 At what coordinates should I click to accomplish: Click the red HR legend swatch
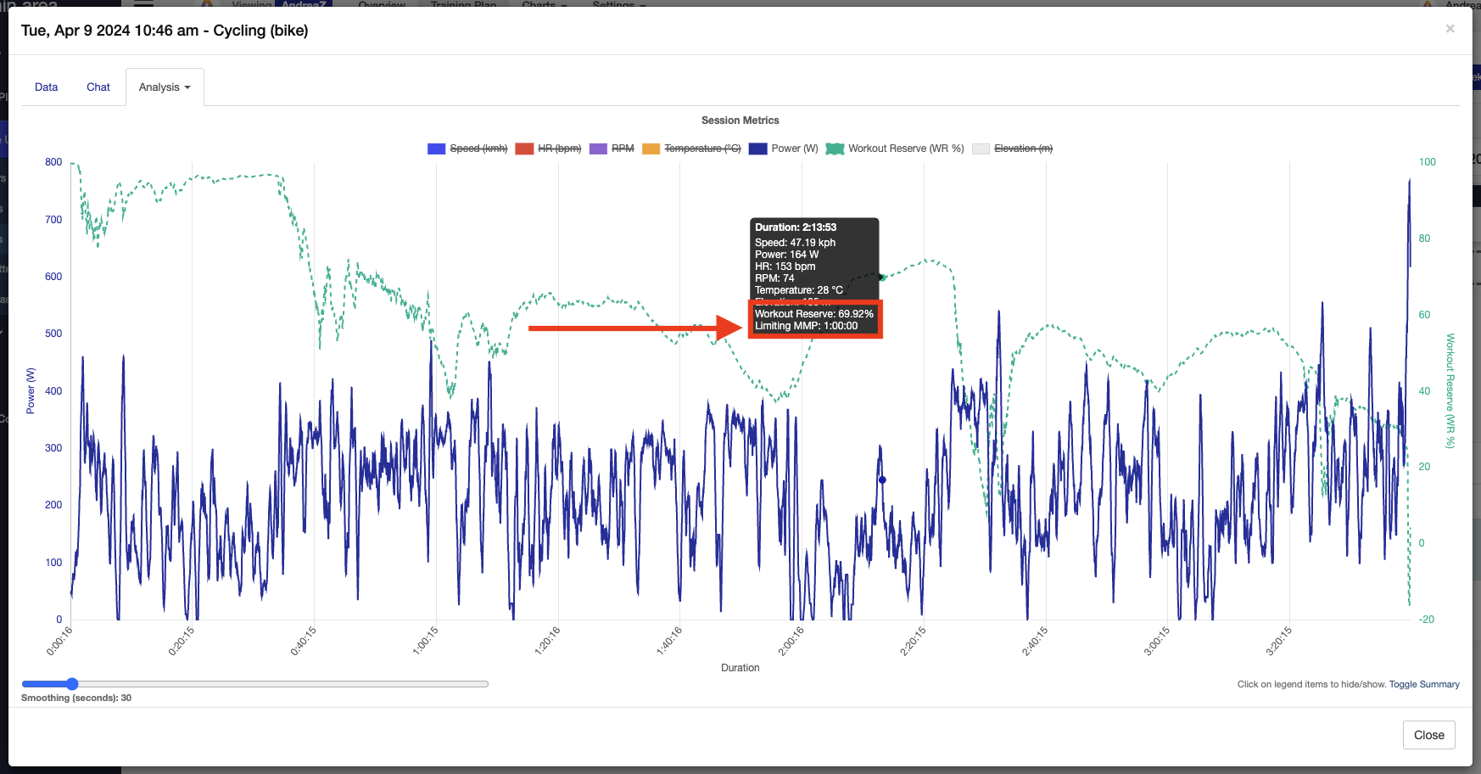[524, 149]
